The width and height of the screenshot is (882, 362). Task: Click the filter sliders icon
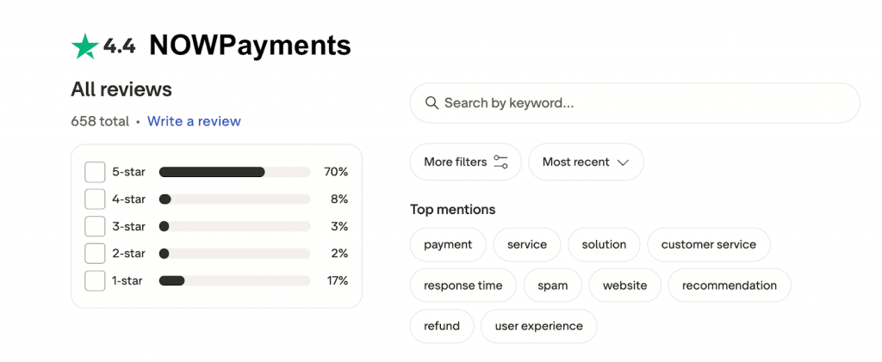500,162
